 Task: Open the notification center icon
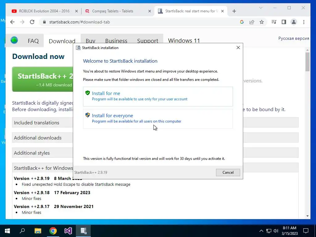(306, 231)
